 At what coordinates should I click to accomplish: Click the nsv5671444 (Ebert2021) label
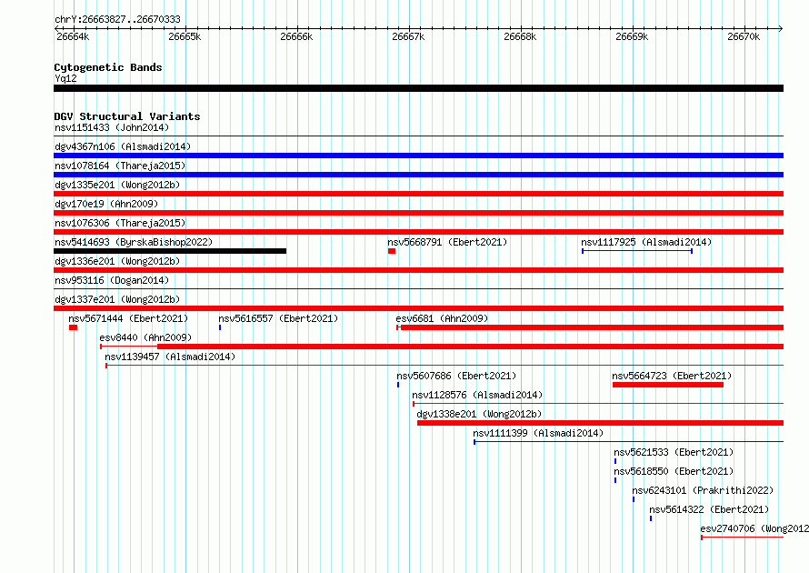[128, 318]
